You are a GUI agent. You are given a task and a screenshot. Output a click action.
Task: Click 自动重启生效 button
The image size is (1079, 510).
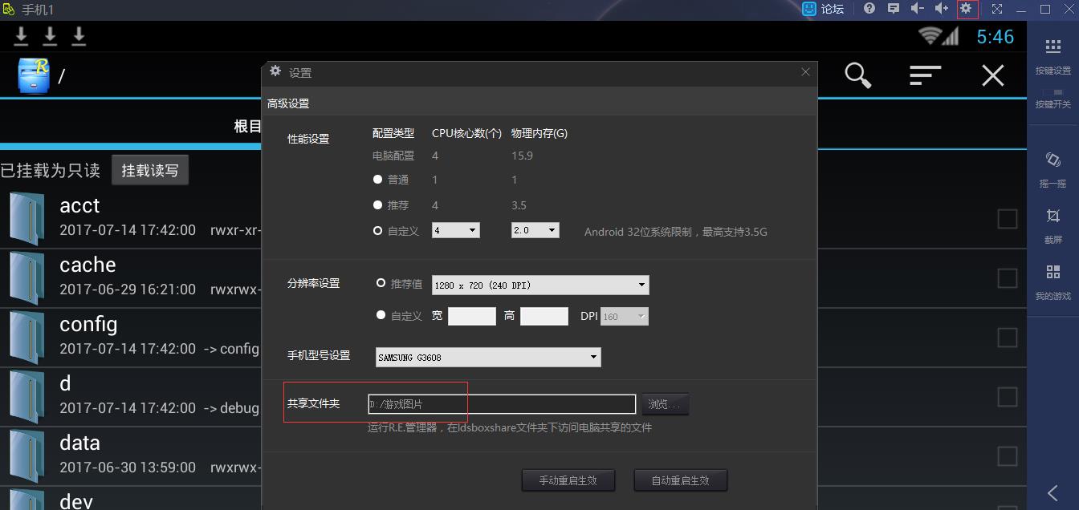(x=681, y=480)
